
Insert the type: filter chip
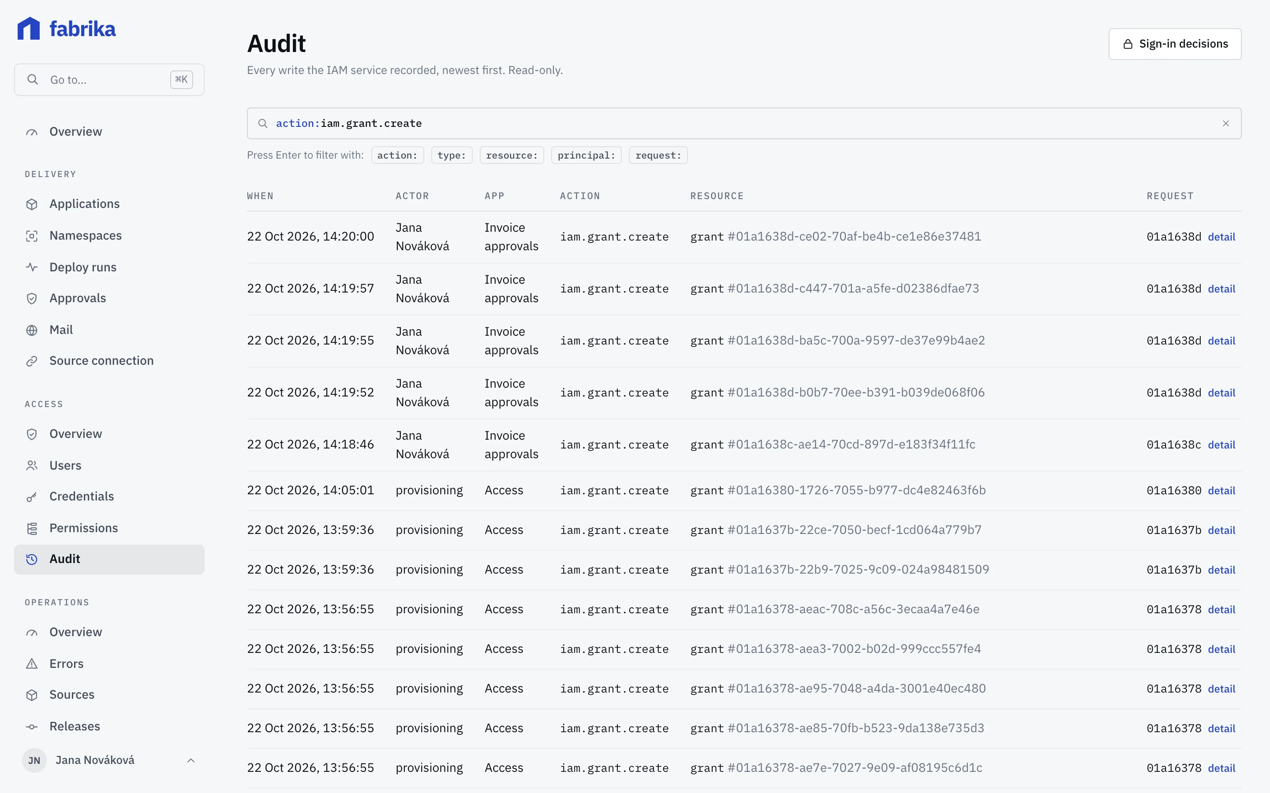pyautogui.click(x=451, y=155)
